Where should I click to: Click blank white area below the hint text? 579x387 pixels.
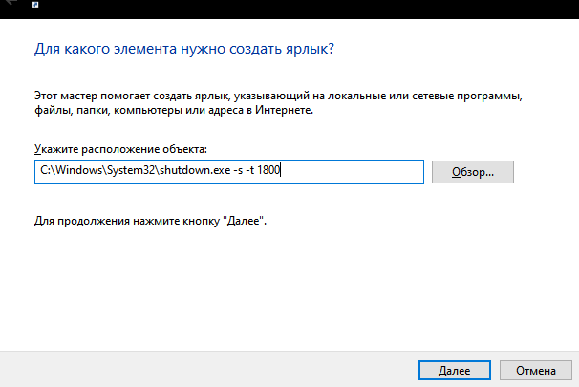point(287,287)
